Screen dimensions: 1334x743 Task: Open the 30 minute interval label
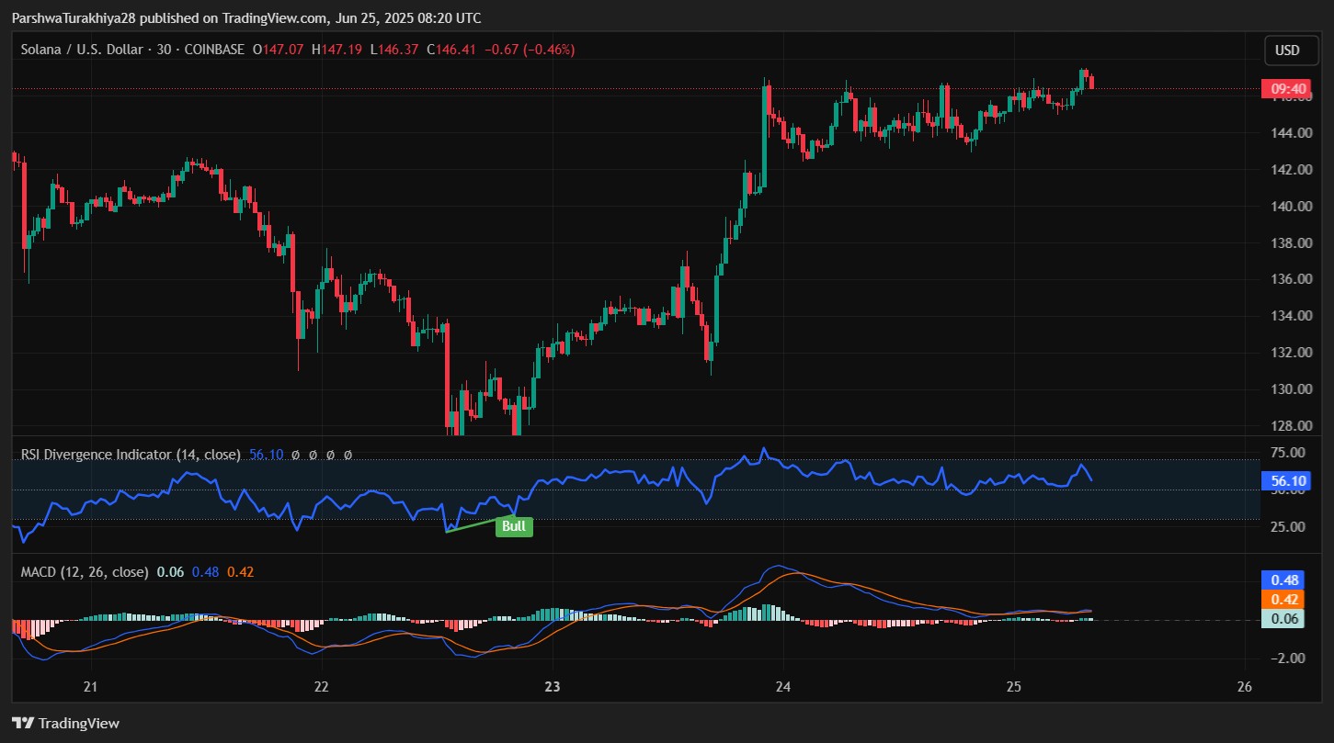click(x=164, y=50)
